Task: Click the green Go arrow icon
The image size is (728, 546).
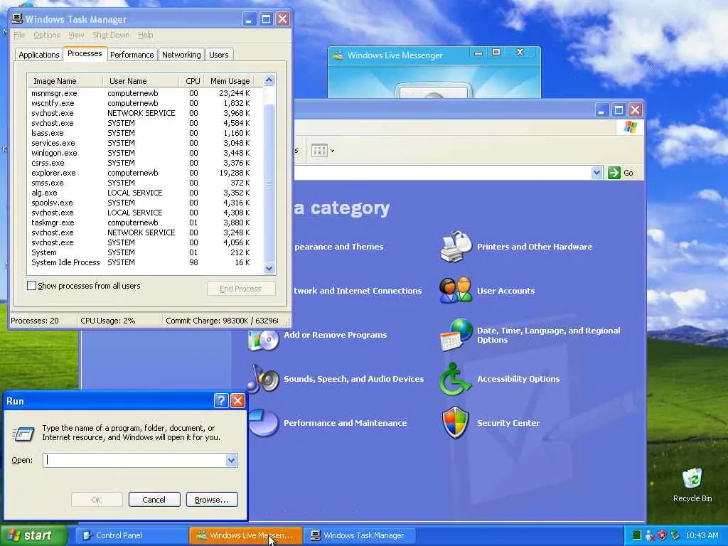Action: coord(614,173)
